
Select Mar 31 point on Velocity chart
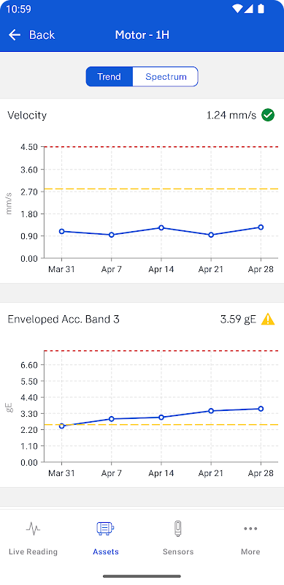[x=61, y=231]
